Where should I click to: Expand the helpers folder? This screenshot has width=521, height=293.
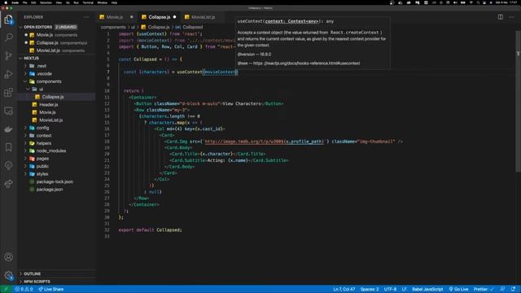[x=44, y=143]
